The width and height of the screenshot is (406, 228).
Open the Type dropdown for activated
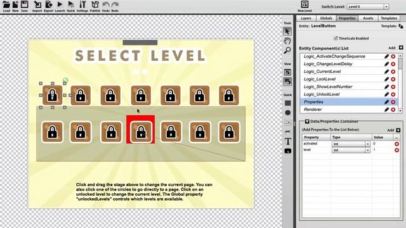click(367, 144)
